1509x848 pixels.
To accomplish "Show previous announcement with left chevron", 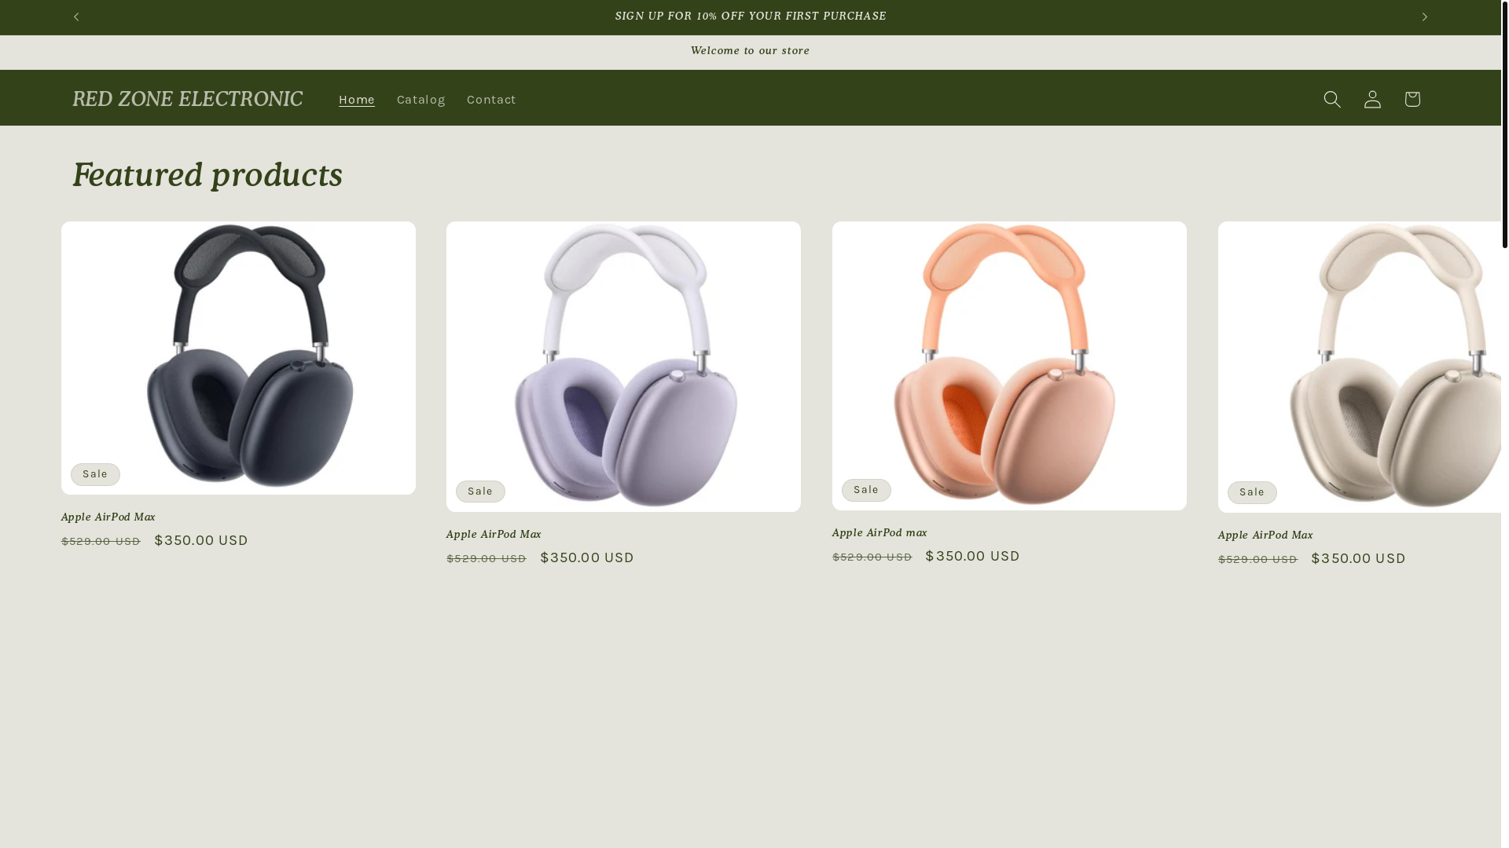I will click(x=76, y=16).
